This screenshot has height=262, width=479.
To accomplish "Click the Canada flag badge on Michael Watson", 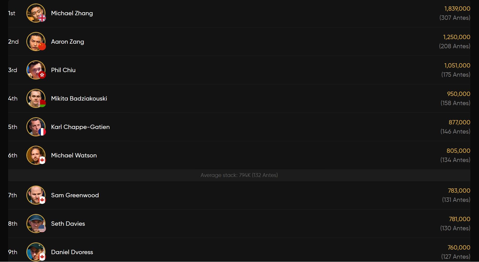I will [42, 160].
